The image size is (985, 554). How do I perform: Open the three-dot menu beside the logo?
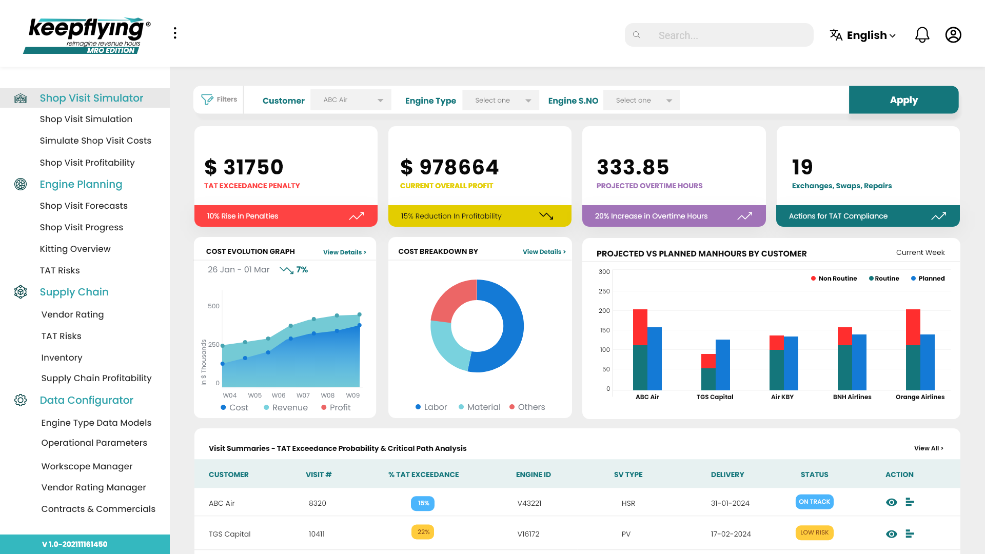175,32
